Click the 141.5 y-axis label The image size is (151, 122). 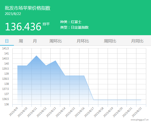[6, 48]
